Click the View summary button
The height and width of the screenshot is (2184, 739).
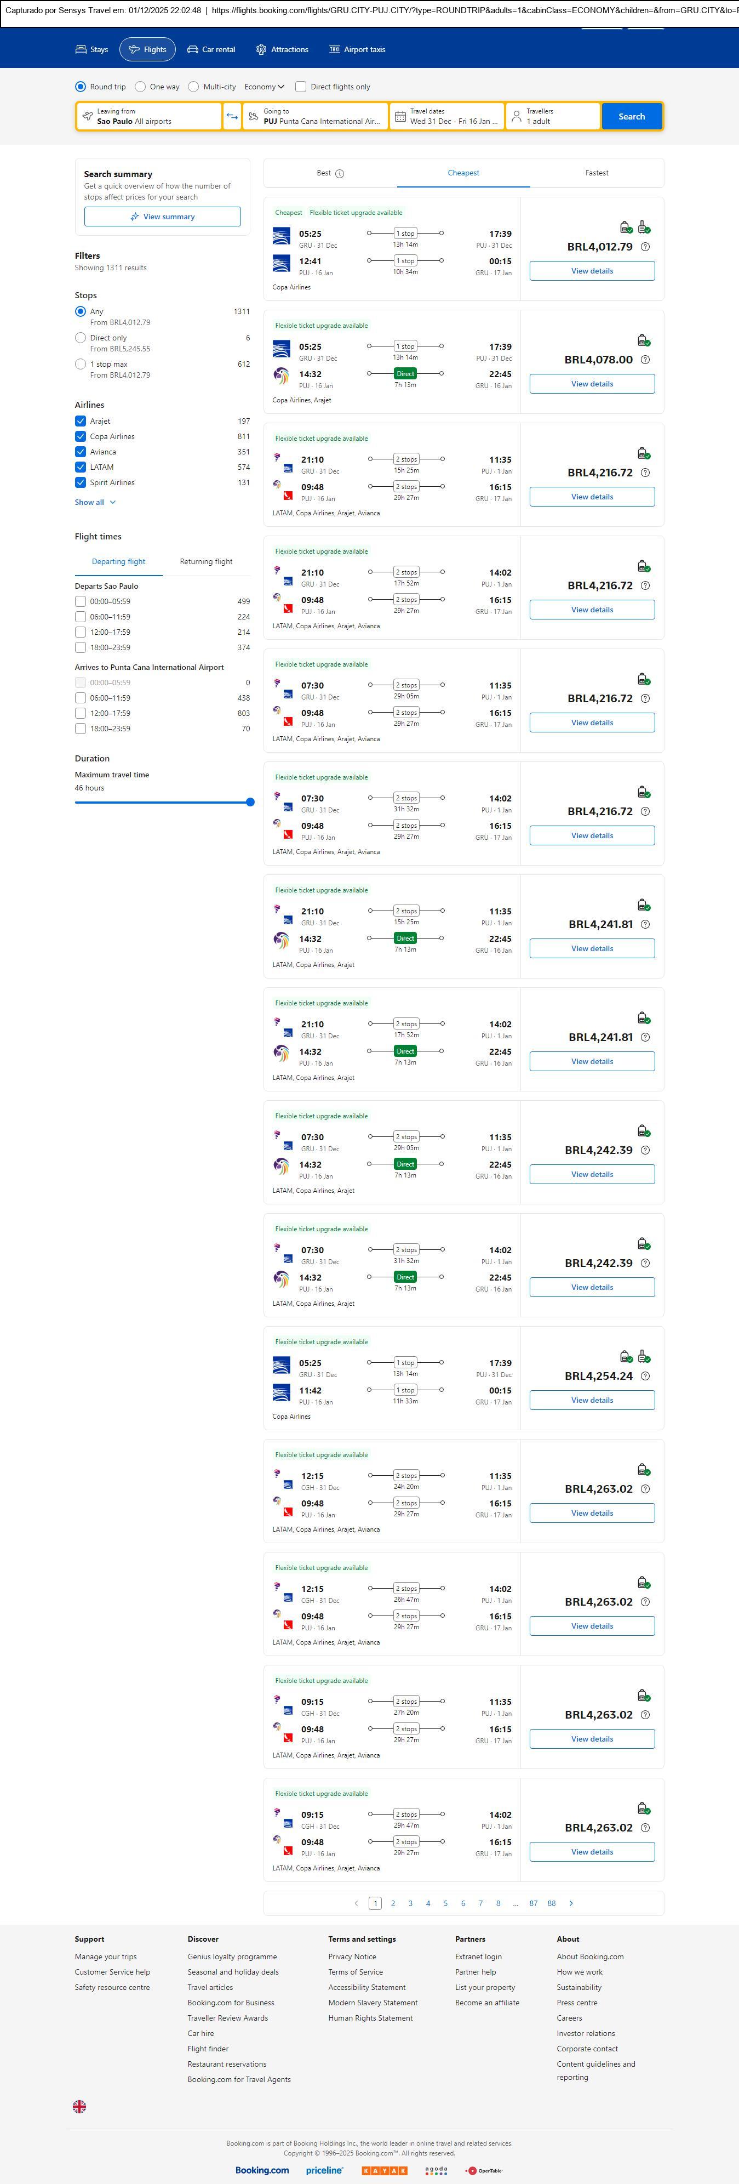click(x=162, y=217)
